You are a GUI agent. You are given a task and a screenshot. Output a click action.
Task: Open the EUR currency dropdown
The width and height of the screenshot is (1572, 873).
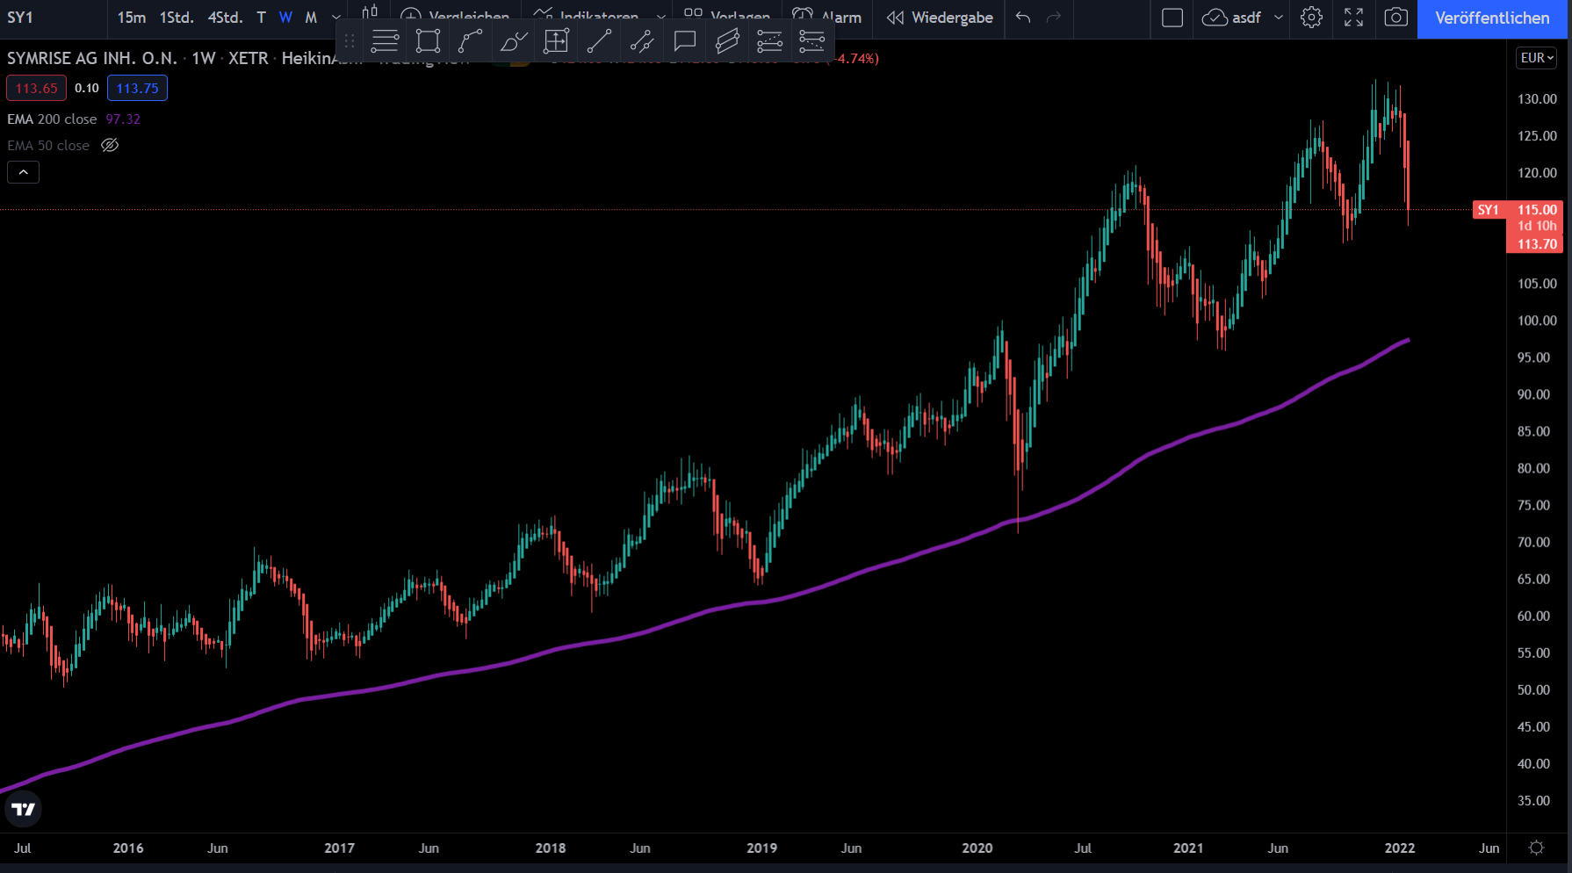1537,58
